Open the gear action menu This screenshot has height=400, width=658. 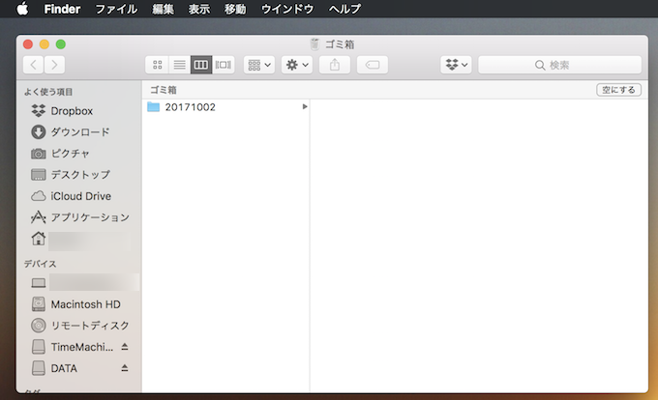pyautogui.click(x=296, y=65)
